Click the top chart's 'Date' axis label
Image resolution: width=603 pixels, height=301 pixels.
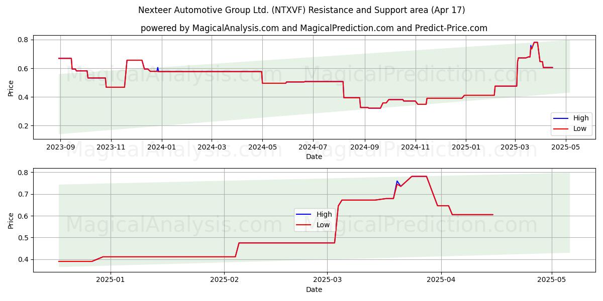tap(314, 157)
